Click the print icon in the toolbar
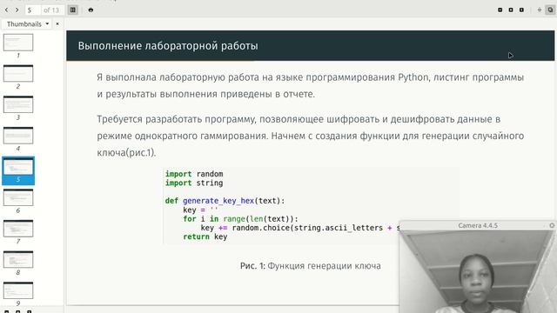The height and width of the screenshot is (313, 557). [91, 10]
